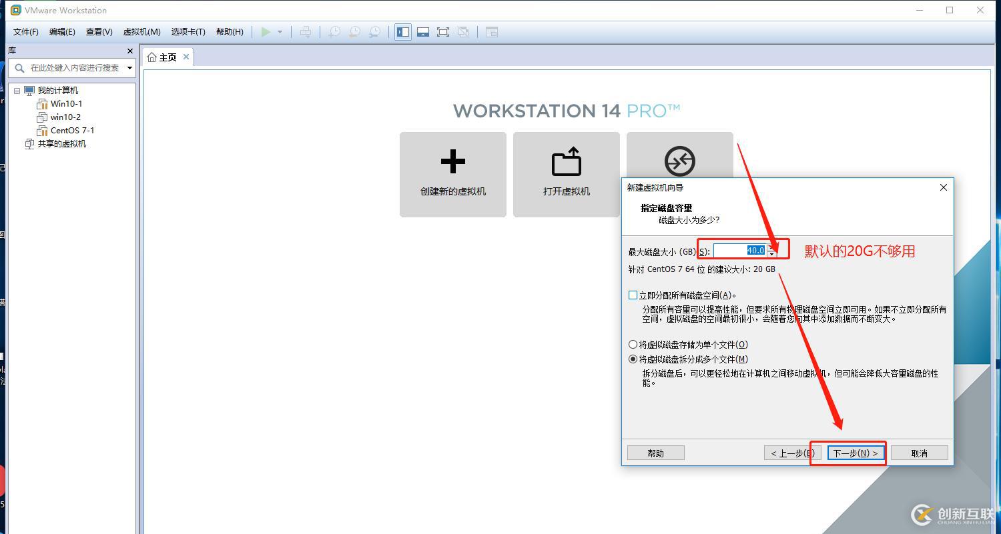Click the 下一步(N) next button
Screen dimensions: 1001x534
pyautogui.click(x=856, y=453)
